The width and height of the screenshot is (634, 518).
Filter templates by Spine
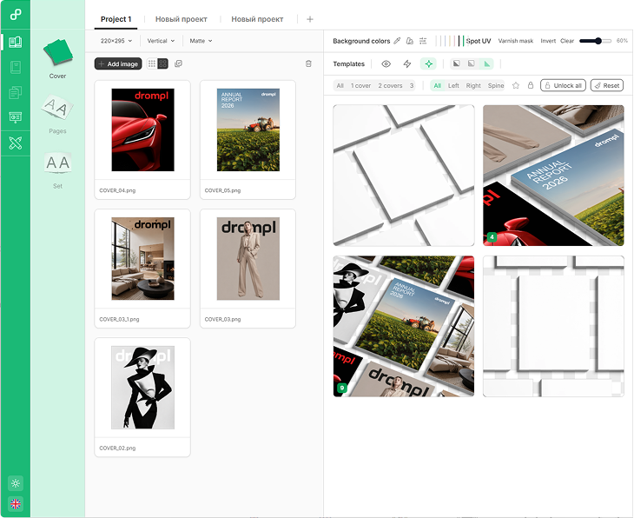click(x=496, y=85)
